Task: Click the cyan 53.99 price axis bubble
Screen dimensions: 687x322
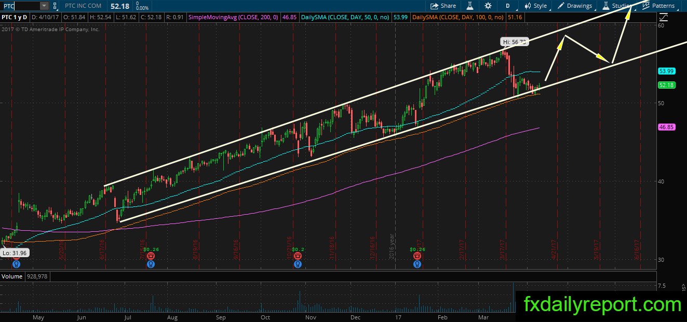Action: (x=665, y=71)
